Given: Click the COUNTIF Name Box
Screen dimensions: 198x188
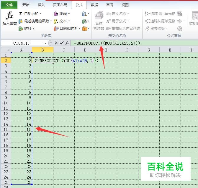Looking at the screenshot, I should pos(22,43).
